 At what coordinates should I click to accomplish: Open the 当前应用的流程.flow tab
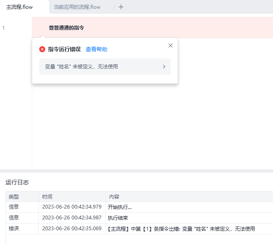tap(77, 7)
